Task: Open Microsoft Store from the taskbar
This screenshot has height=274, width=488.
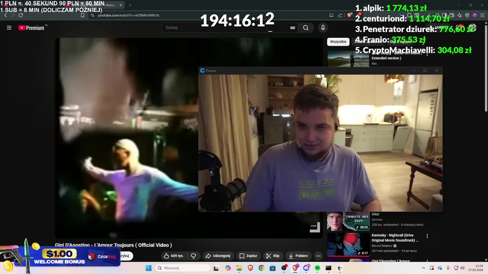Action: tap(273, 268)
